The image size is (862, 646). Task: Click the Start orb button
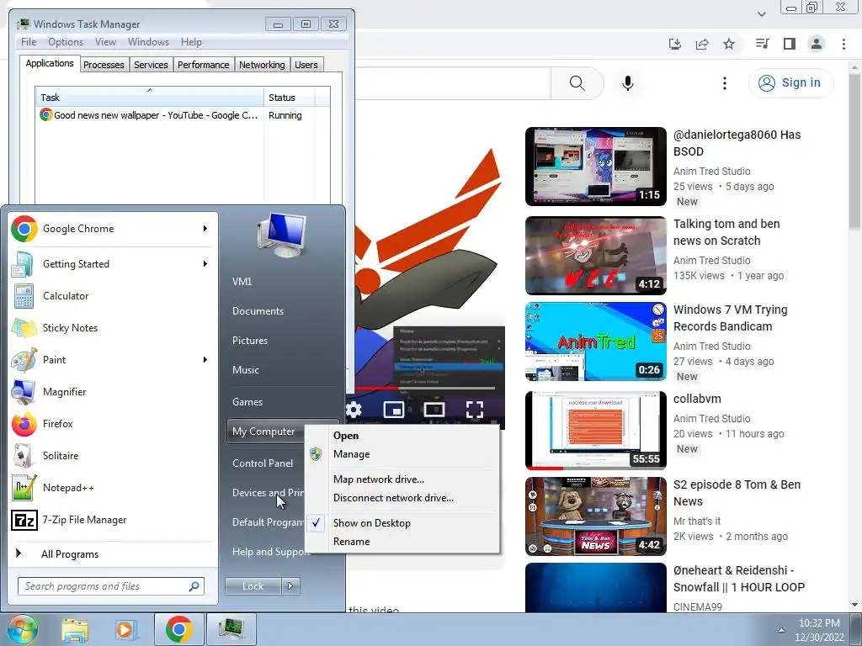(22, 629)
